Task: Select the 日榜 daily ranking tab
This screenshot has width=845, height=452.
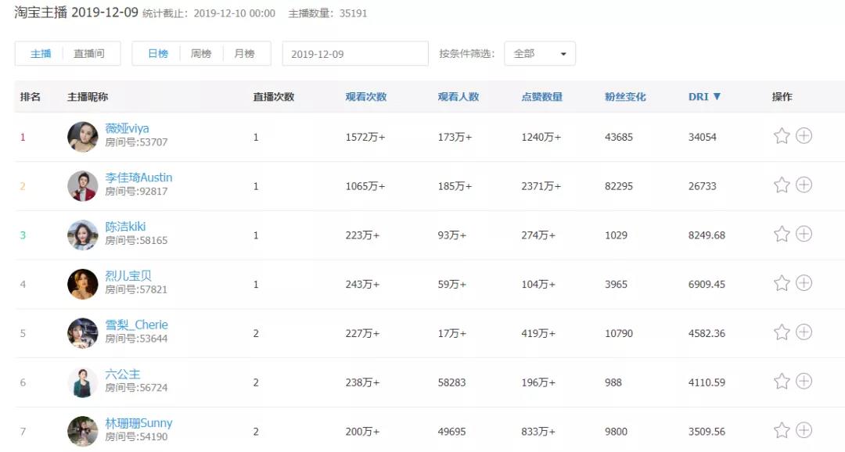Action: 158,54
